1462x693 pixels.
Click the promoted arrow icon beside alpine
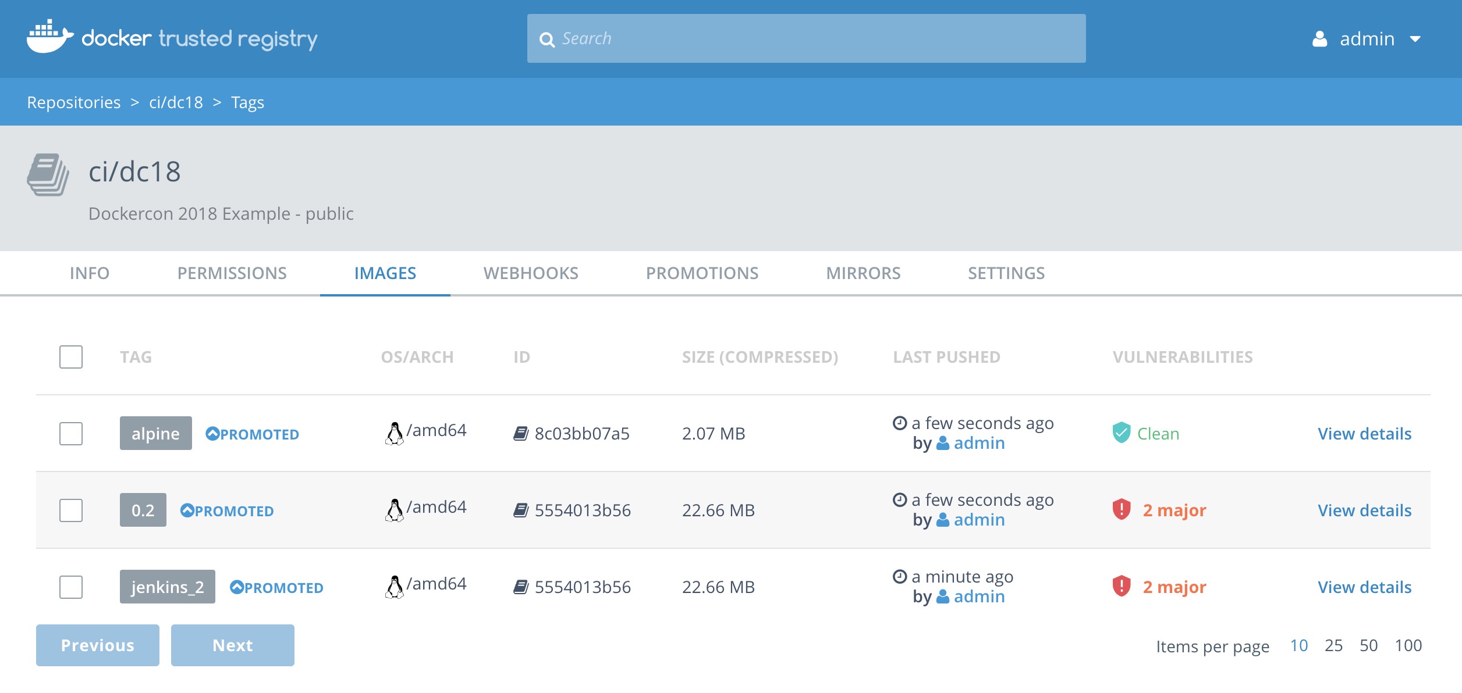[212, 434]
